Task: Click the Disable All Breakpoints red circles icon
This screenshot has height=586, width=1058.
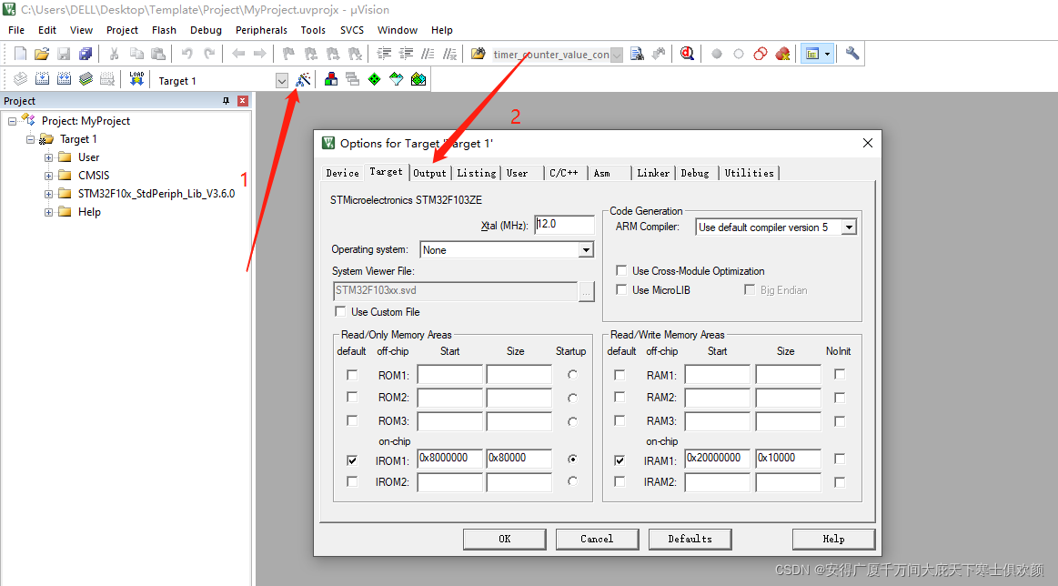Action: coord(761,54)
